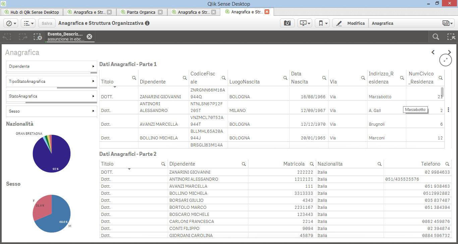458x244 pixels.
Task: Search the CodiceFiscale column
Action: click(224, 78)
